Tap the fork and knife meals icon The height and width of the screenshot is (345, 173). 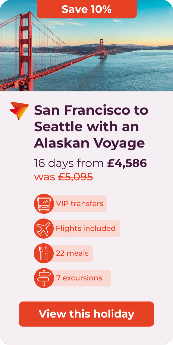tap(44, 253)
